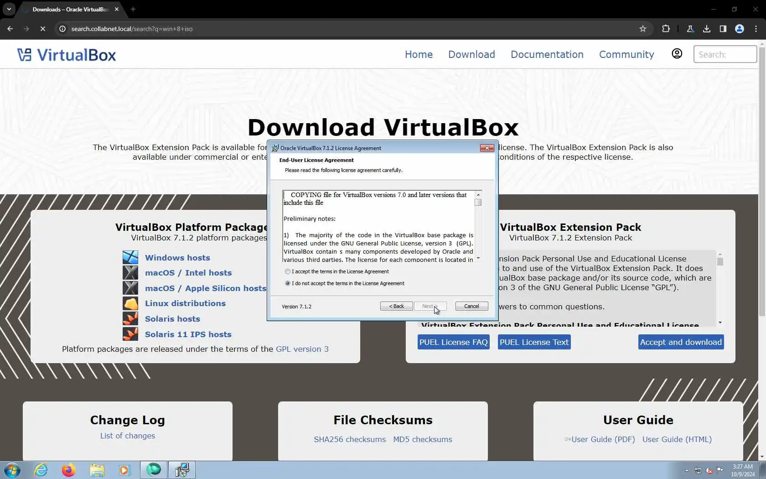The width and height of the screenshot is (766, 479).
Task: Open Windows Explorer from the taskbar
Action: (97, 470)
